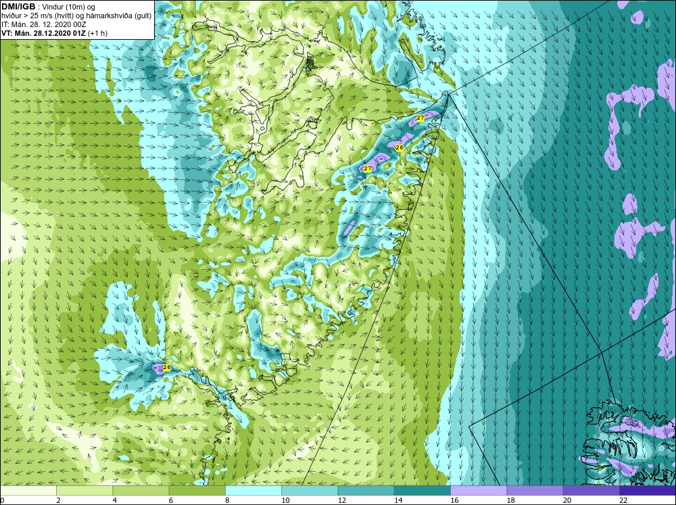Click the 'VT: Mán. 28.12.2020 01Z' valid time
This screenshot has width=676, height=505.
(x=43, y=33)
